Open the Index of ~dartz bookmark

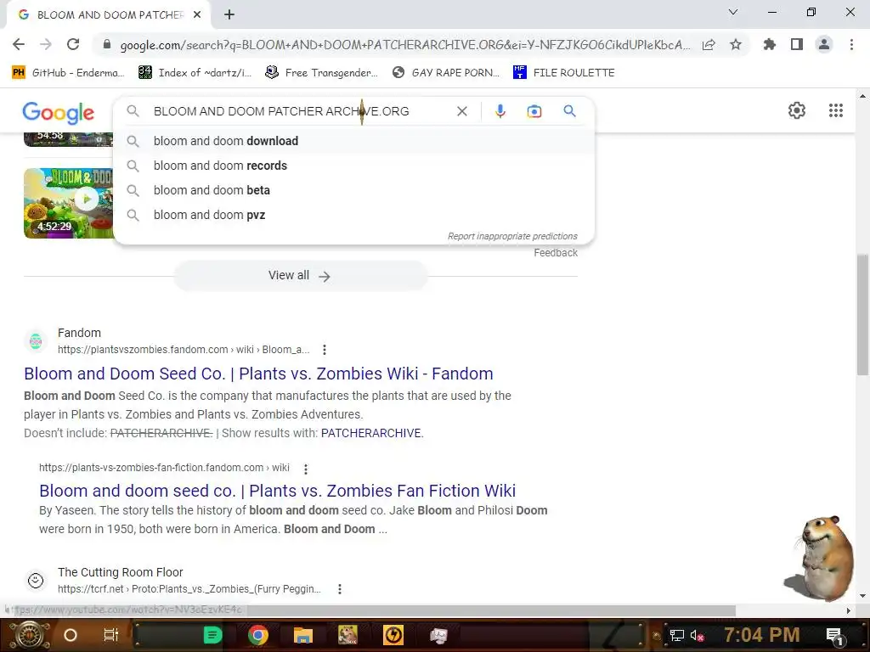pos(195,73)
